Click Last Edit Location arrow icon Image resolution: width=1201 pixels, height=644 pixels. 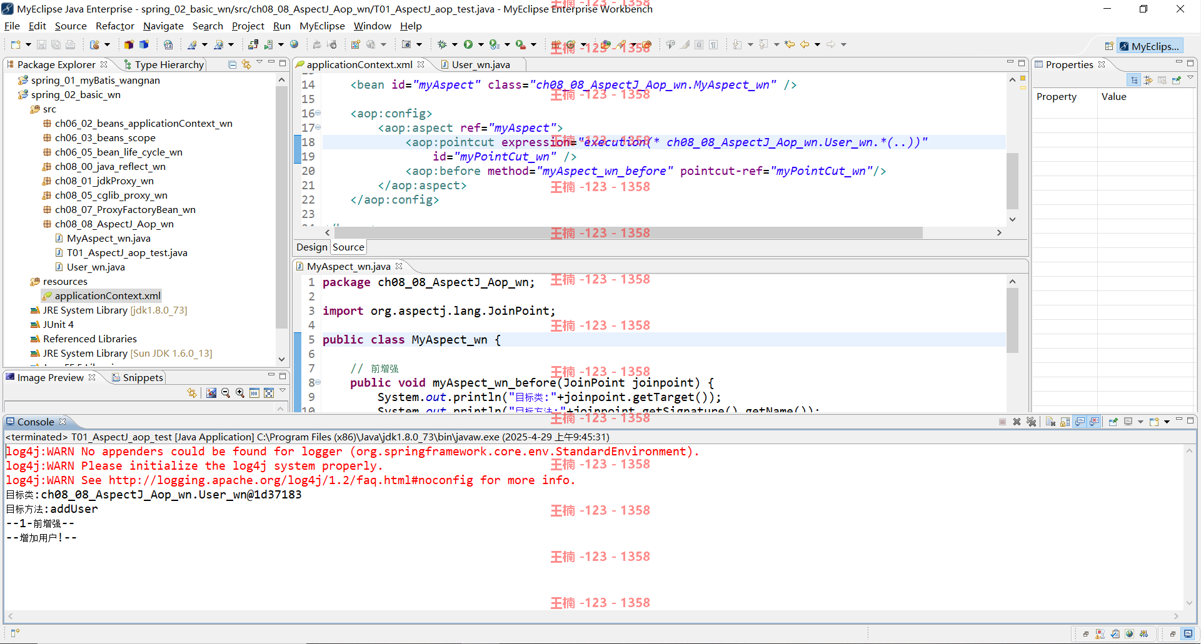[790, 44]
